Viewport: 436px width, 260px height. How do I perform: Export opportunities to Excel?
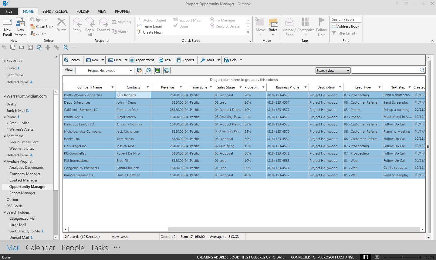[x=157, y=70]
